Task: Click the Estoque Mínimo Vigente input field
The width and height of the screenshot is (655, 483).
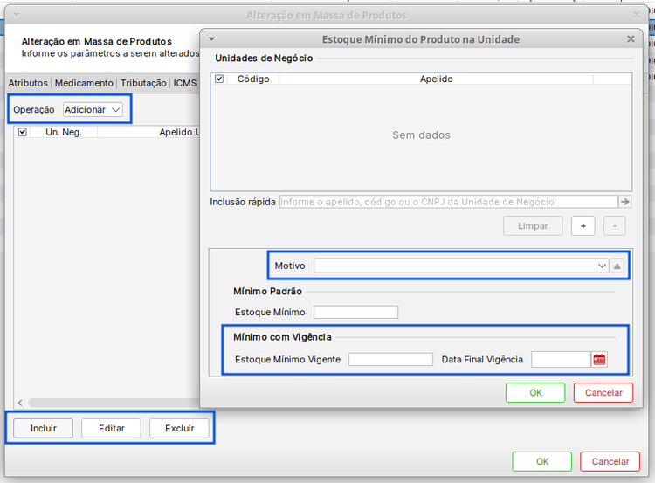Action: [x=390, y=360]
